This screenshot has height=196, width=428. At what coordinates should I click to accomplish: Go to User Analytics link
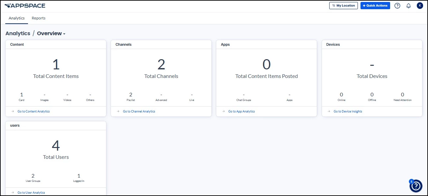31,193
